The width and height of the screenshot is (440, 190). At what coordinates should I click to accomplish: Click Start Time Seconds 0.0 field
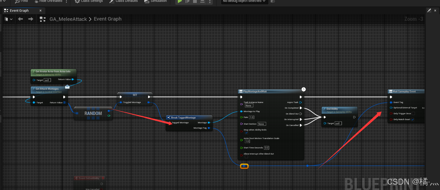(266, 148)
